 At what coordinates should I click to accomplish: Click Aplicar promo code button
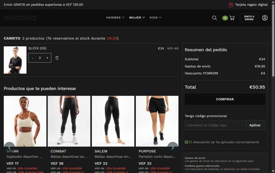coord(255,125)
